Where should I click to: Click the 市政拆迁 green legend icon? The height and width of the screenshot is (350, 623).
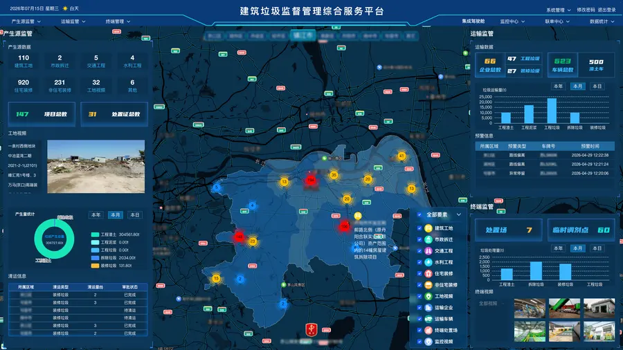click(428, 240)
